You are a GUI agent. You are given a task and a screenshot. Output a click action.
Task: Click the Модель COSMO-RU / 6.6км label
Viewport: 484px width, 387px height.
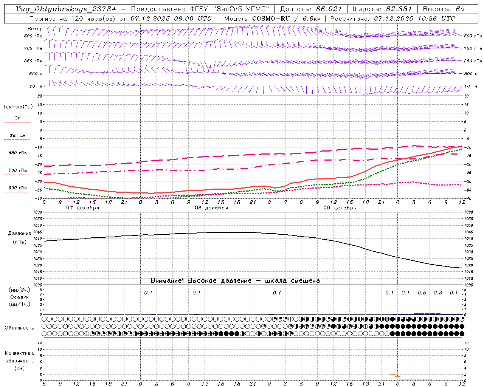point(273,19)
